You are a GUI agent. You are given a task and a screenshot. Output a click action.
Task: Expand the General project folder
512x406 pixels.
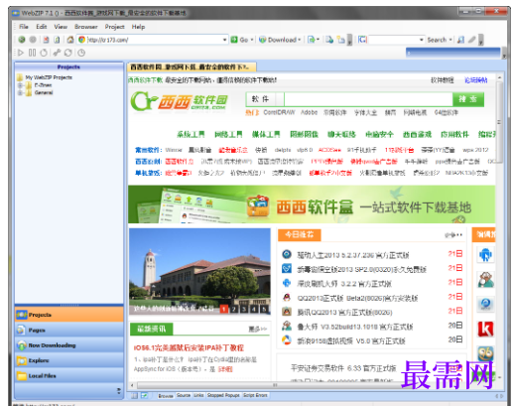click(20, 92)
